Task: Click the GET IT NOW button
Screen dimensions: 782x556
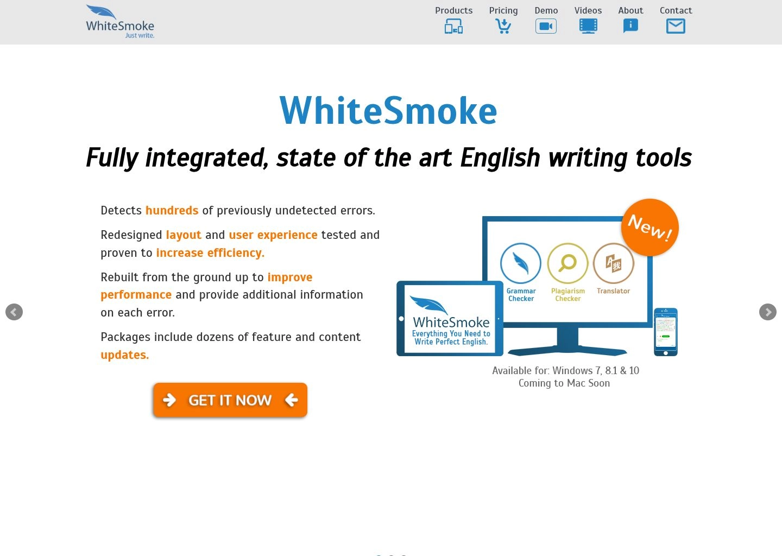Action: click(x=230, y=400)
